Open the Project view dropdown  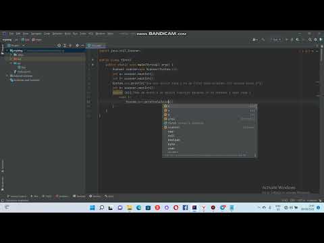coord(16,45)
